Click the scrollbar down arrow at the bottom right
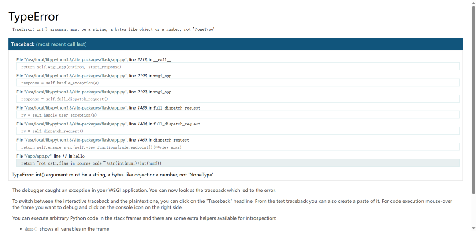This screenshot has height=231, width=476. click(473, 228)
